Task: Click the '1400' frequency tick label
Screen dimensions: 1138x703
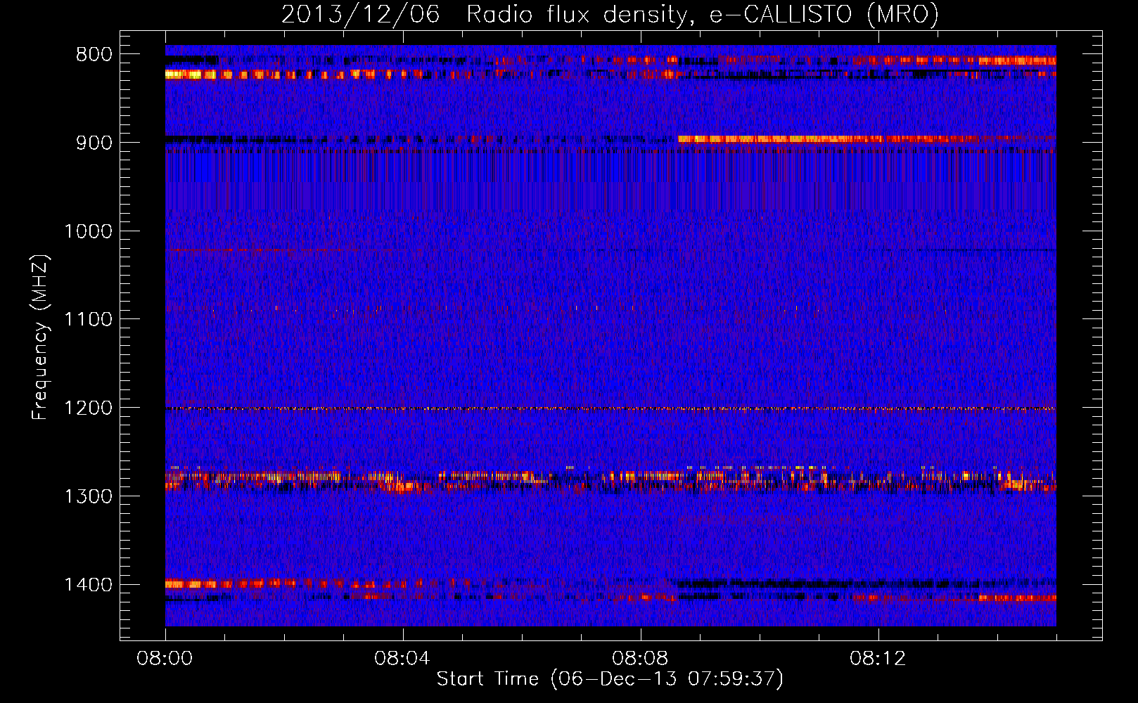Action: [88, 585]
